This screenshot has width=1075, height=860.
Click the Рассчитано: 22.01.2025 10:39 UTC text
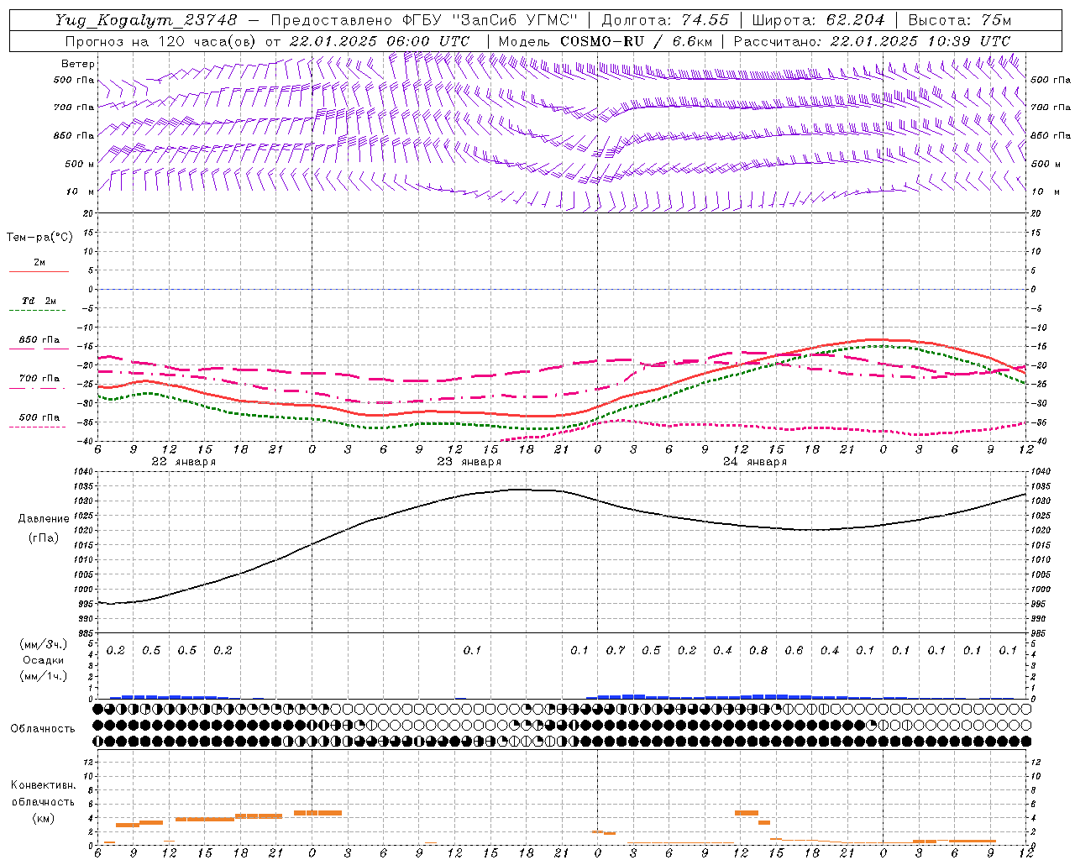pyautogui.click(x=872, y=41)
